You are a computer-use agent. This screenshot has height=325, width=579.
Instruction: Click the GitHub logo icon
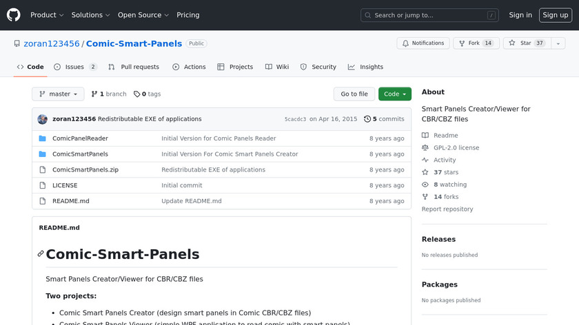pos(14,15)
